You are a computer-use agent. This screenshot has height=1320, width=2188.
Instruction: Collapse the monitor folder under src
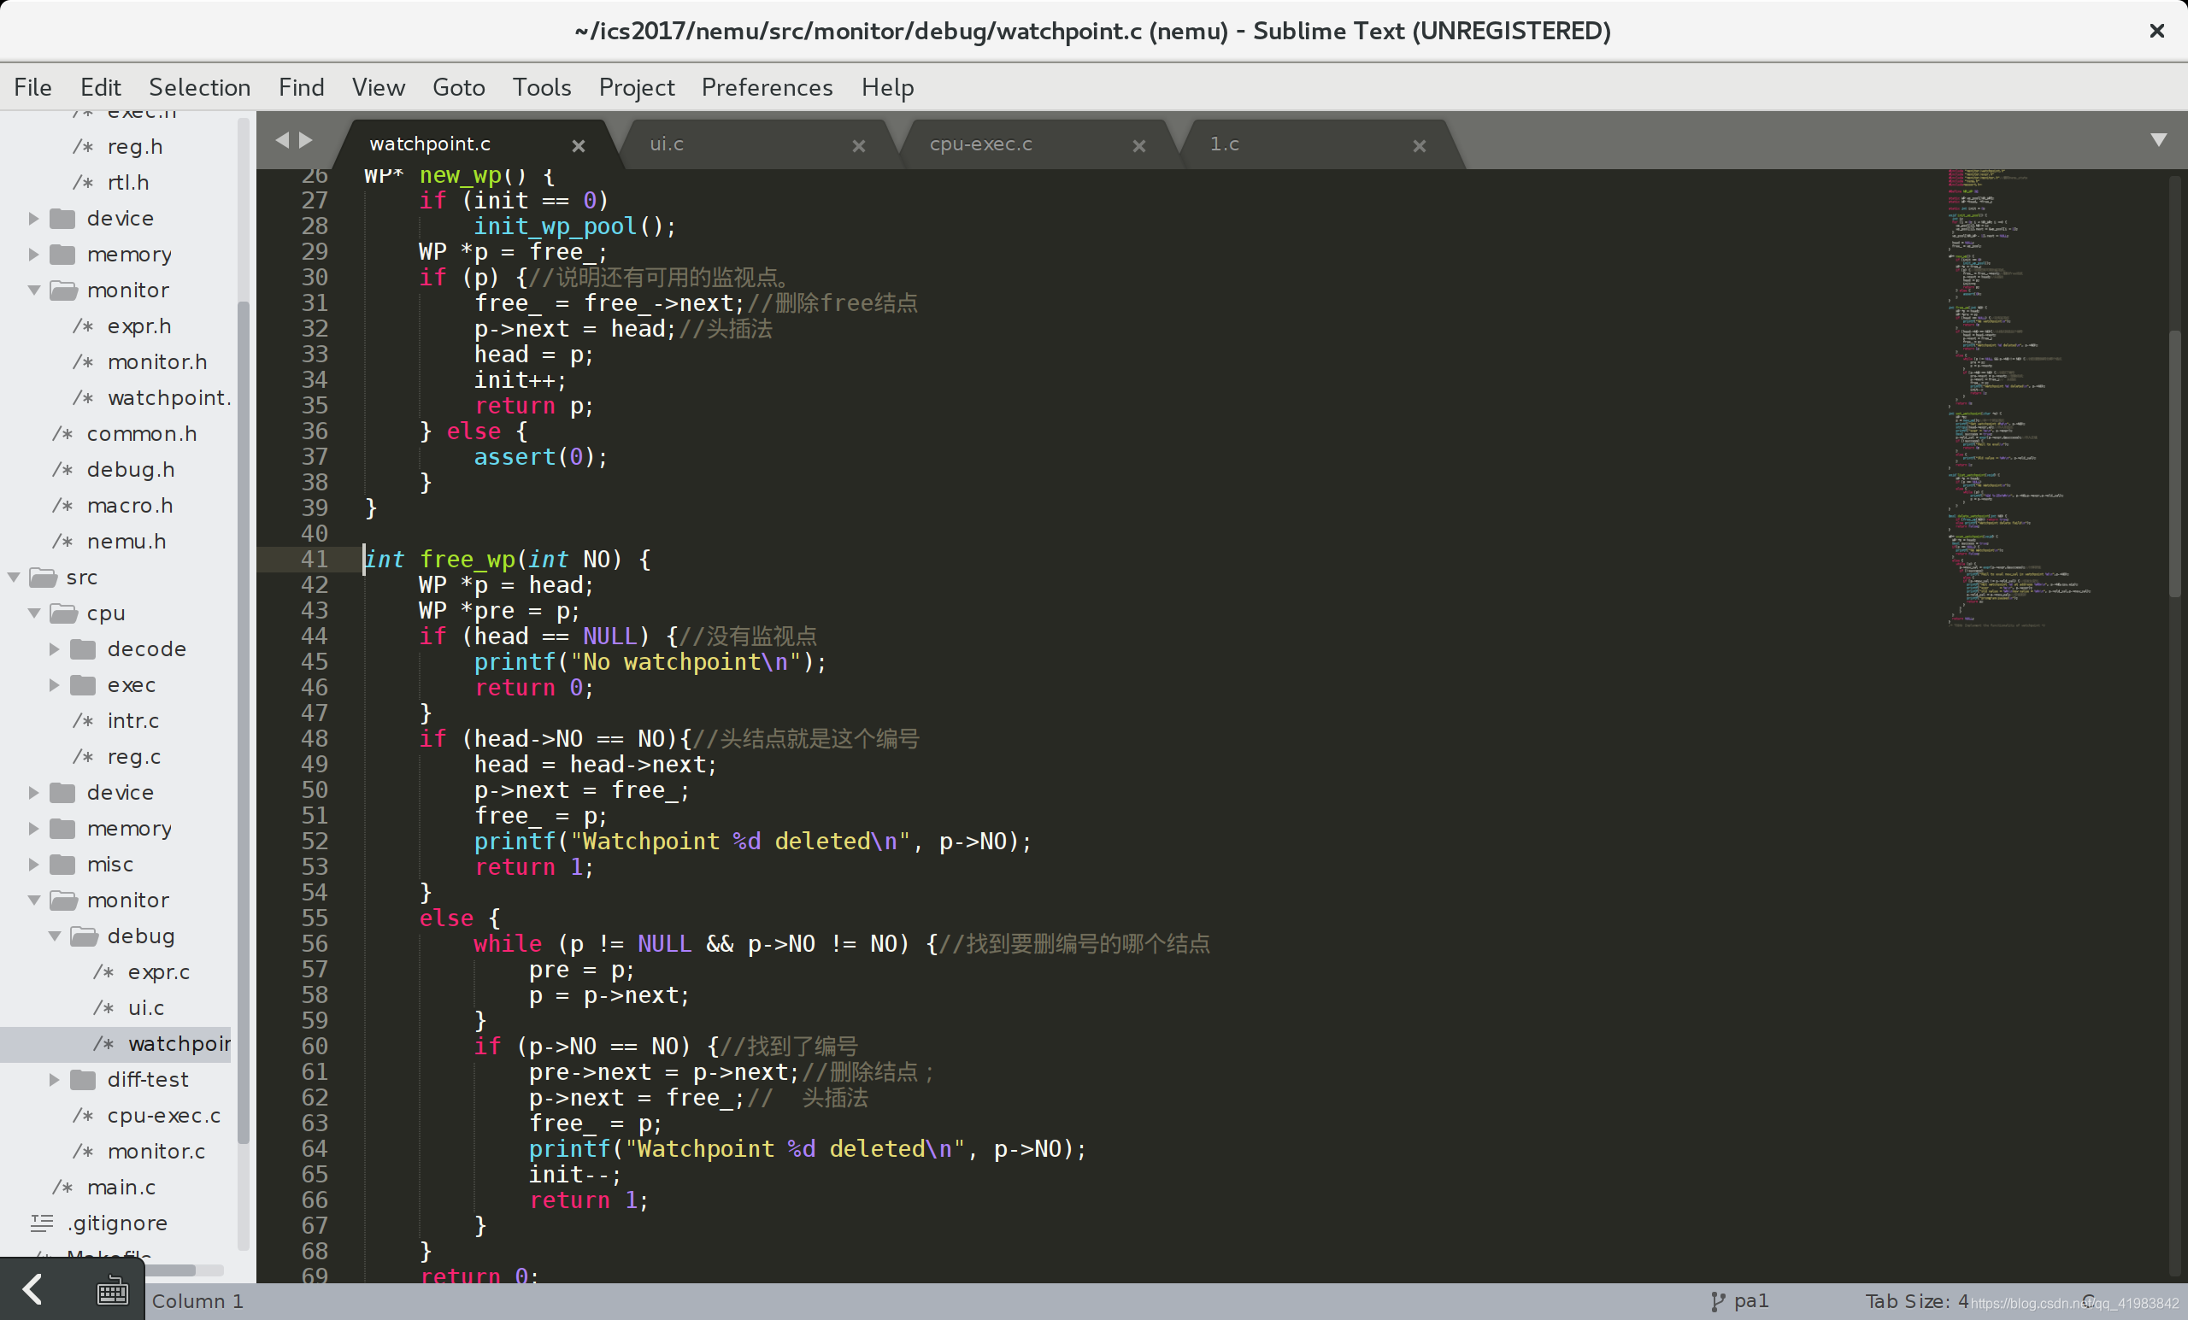tap(33, 901)
